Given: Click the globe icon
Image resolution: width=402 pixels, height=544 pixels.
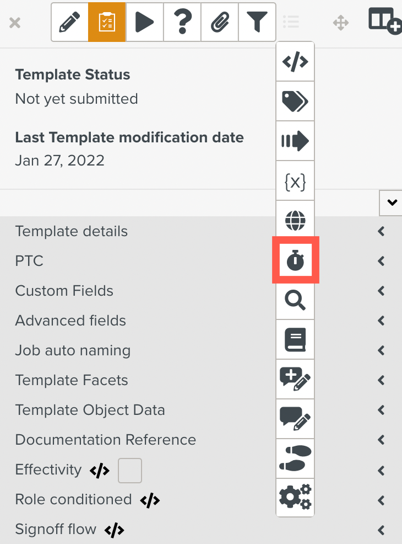Looking at the screenshot, I should pyautogui.click(x=295, y=221).
